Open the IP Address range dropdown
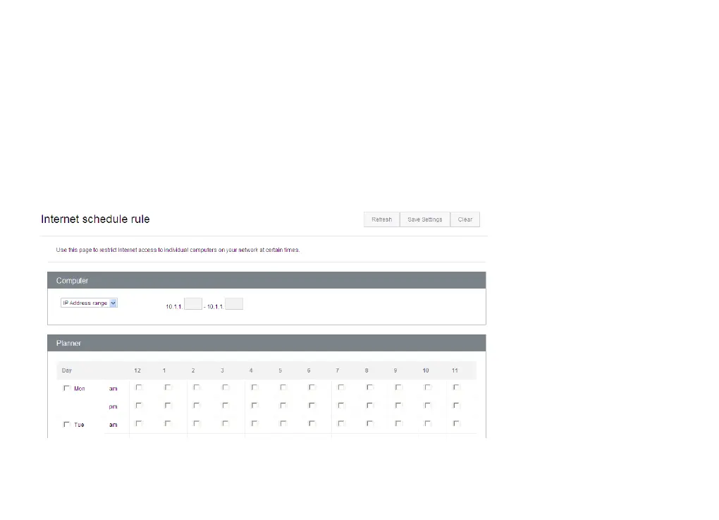719x520 pixels. pyautogui.click(x=89, y=303)
